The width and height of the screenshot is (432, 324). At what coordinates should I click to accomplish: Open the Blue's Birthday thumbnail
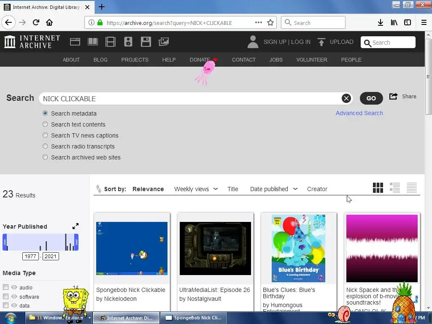[x=298, y=248]
